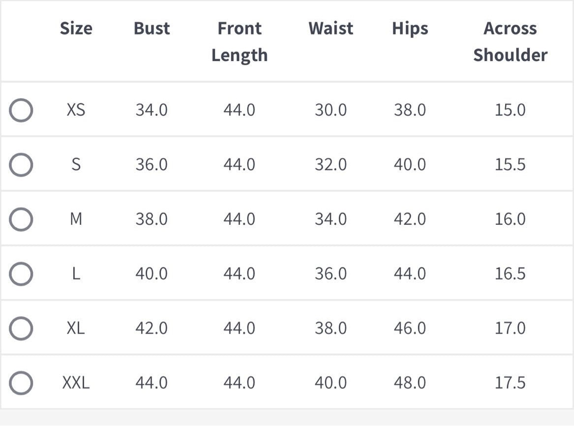Viewport: 574px width, 429px height.
Task: Click the XXL row shoulder value 17.5
Action: pyautogui.click(x=510, y=383)
